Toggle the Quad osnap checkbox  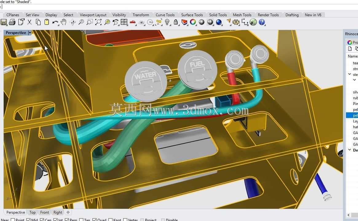(x=95, y=220)
